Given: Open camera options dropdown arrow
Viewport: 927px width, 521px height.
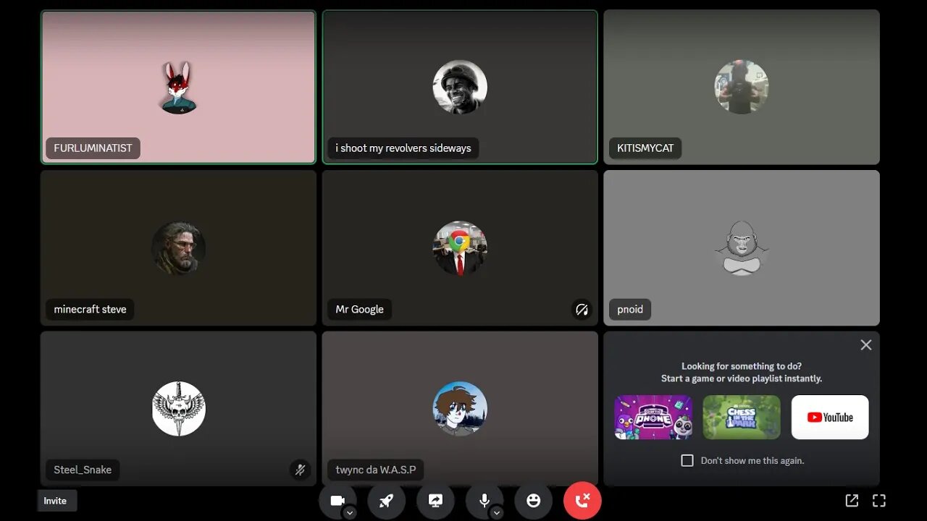Looking at the screenshot, I should [x=350, y=512].
